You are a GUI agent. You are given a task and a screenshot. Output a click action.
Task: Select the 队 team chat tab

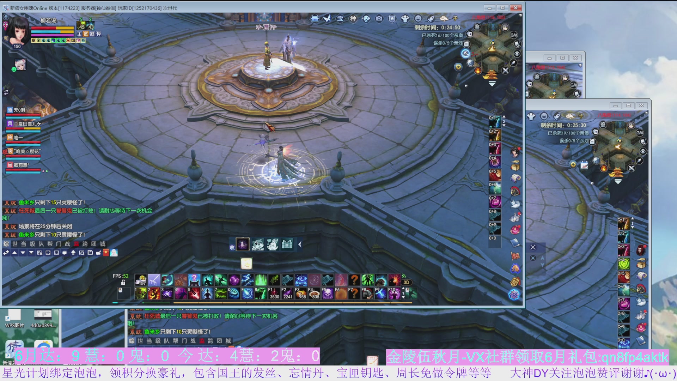tap(41, 244)
